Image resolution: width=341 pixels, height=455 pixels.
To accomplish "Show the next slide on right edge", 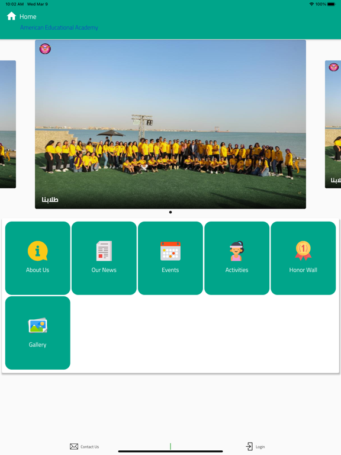I will [x=333, y=124].
